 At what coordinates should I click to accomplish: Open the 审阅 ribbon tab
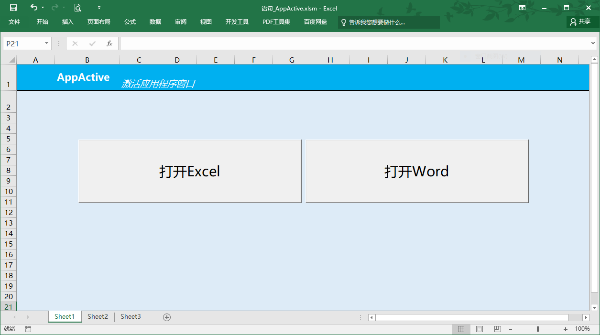click(181, 22)
